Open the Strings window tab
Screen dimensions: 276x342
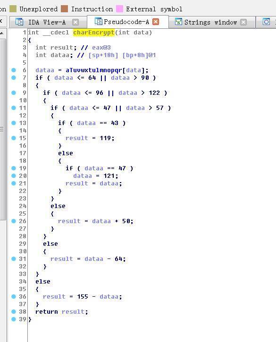210,22
